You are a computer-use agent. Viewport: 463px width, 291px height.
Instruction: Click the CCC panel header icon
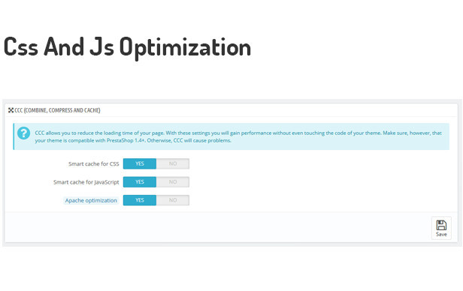[11, 110]
